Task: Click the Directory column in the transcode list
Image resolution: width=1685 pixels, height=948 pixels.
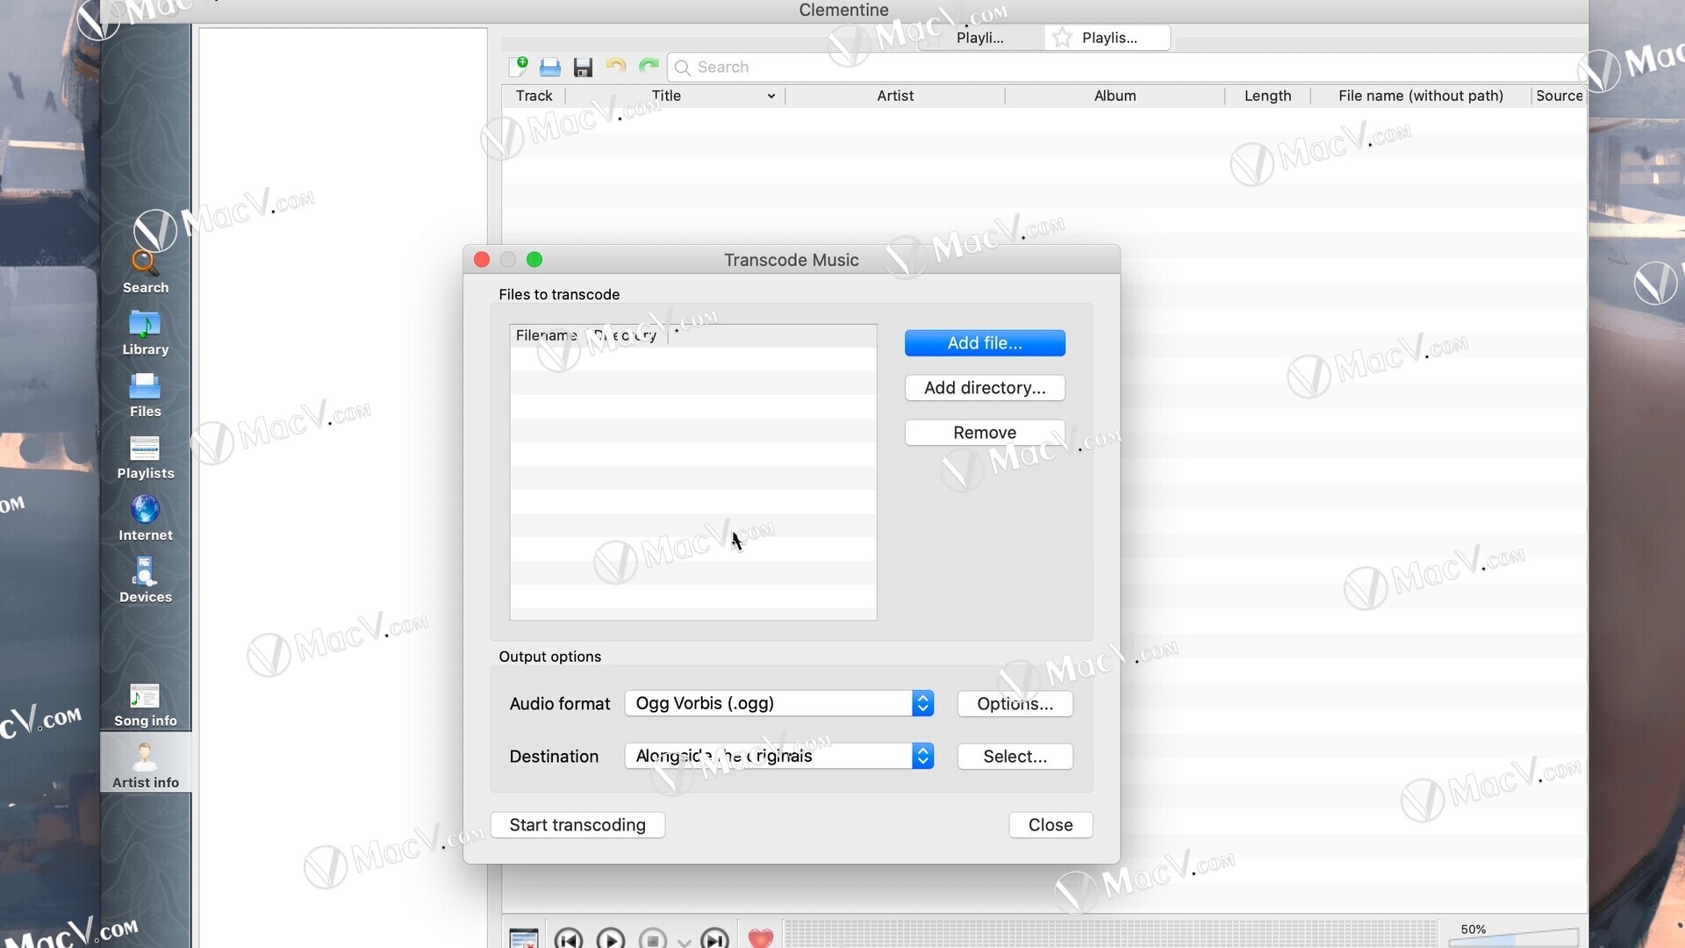Action: click(626, 335)
